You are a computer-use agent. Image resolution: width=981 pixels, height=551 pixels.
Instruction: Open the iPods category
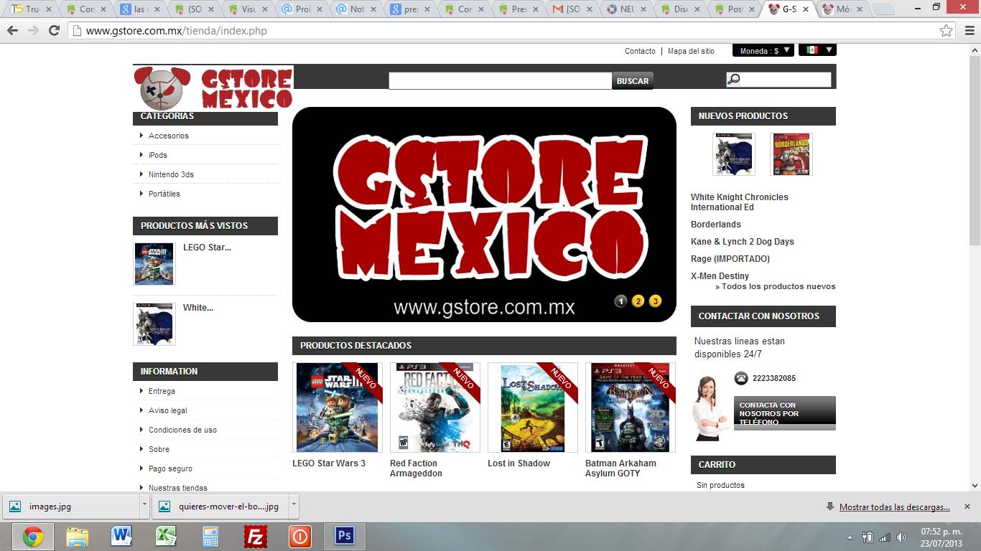[x=158, y=155]
